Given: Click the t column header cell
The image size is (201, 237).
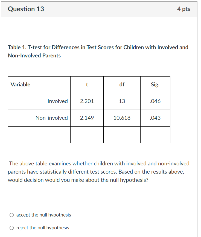Looking at the screenshot, I should [x=87, y=84].
